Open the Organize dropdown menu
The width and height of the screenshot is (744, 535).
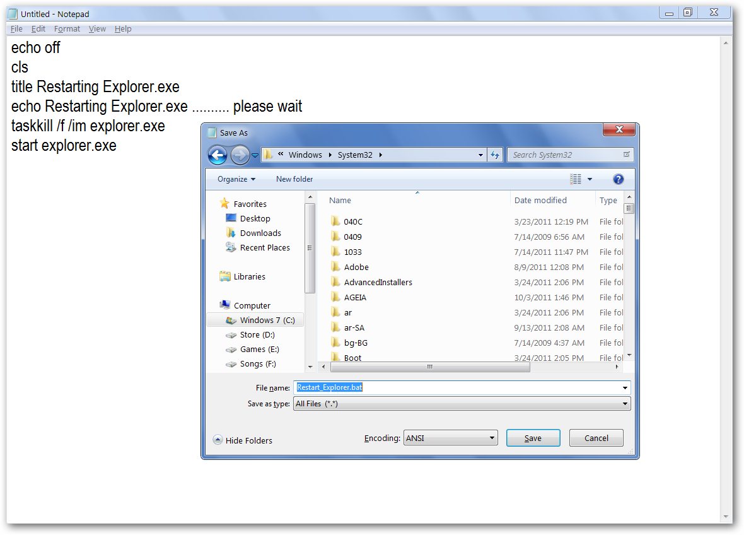[236, 179]
